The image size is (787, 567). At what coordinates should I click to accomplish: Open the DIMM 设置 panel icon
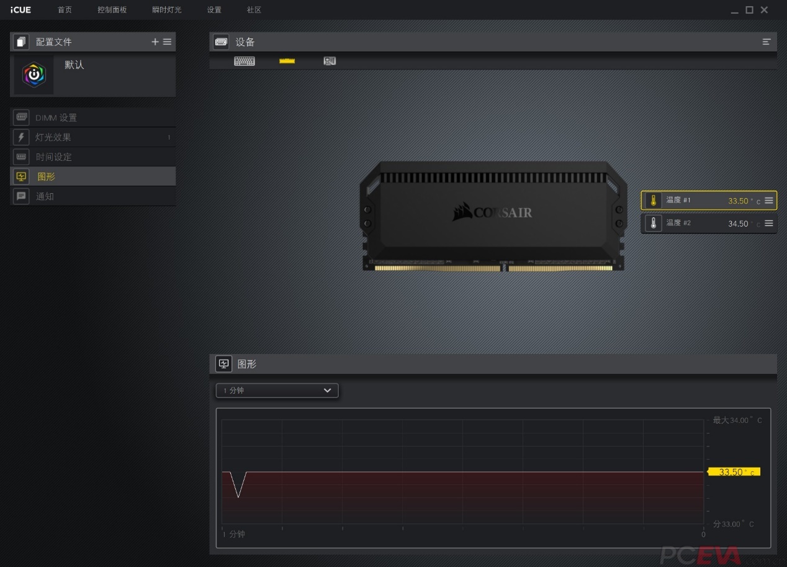[21, 117]
